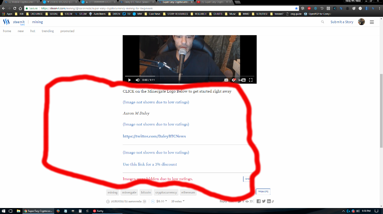Open the hamburger menu at top right
The height and width of the screenshot is (214, 383).
coord(372,22)
